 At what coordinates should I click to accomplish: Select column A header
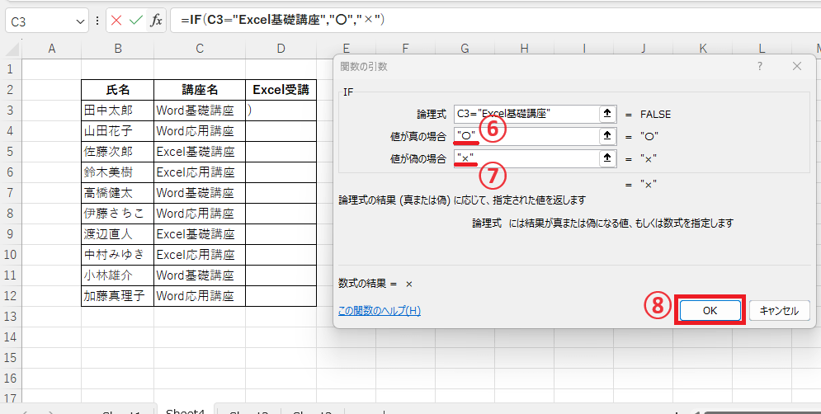point(51,49)
